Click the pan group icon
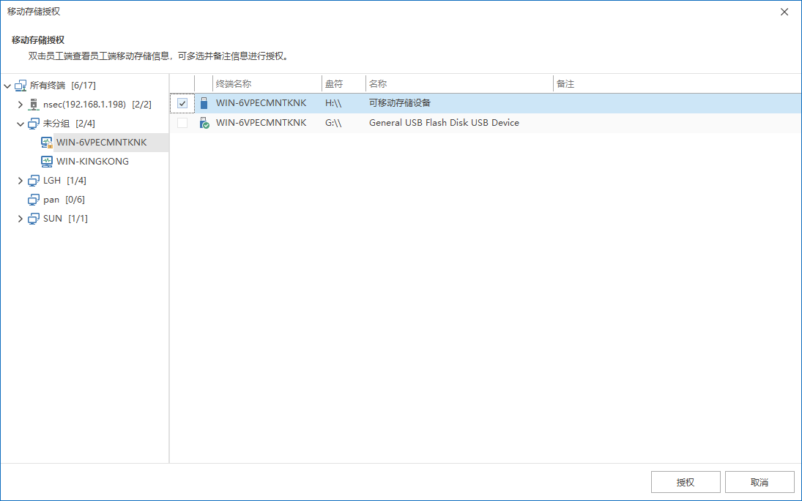Screen dimensions: 802x501 (34, 200)
